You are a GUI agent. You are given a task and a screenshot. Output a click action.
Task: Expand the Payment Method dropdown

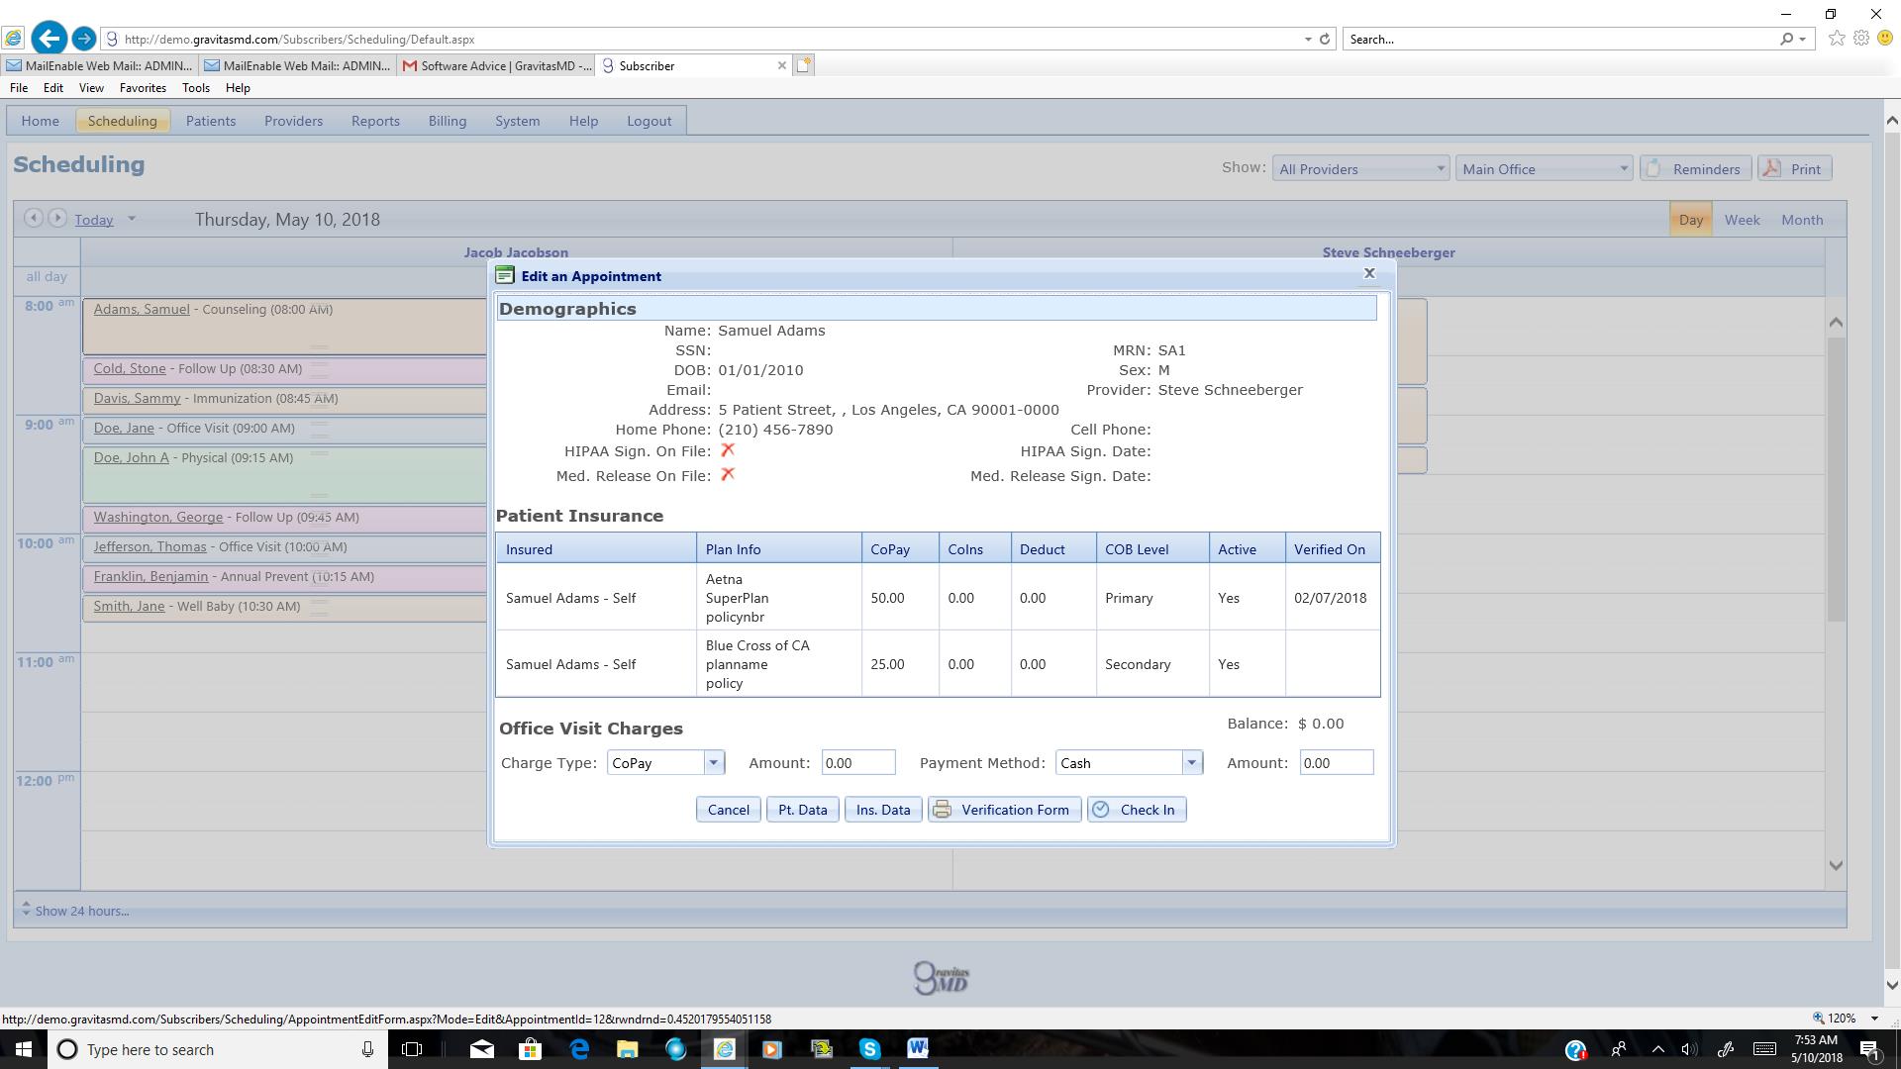(x=1191, y=763)
